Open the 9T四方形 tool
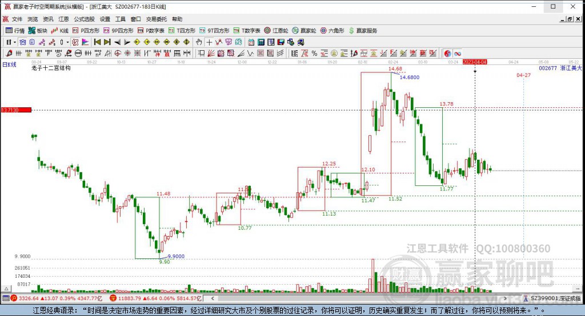The height and width of the screenshot is (316, 585). (215, 31)
